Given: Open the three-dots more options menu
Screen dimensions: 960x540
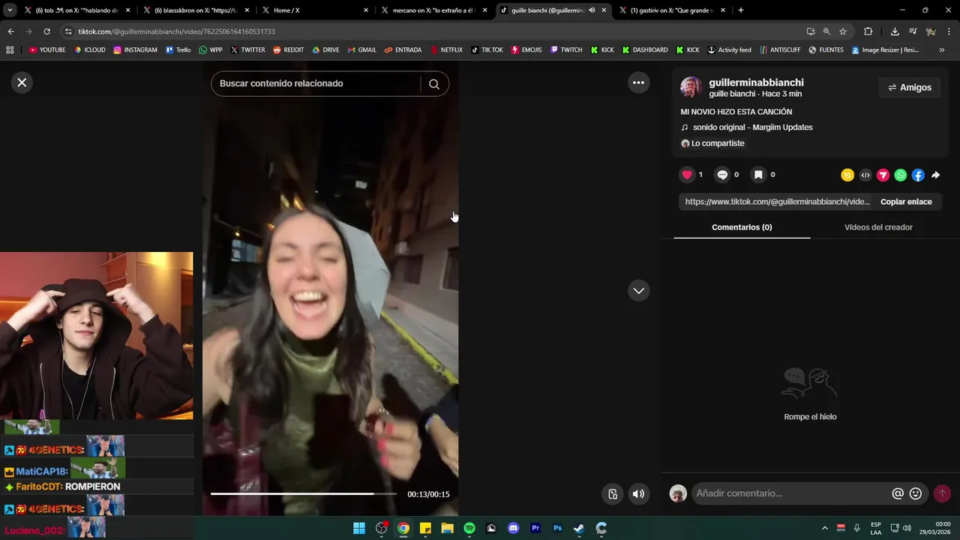Looking at the screenshot, I should (638, 82).
